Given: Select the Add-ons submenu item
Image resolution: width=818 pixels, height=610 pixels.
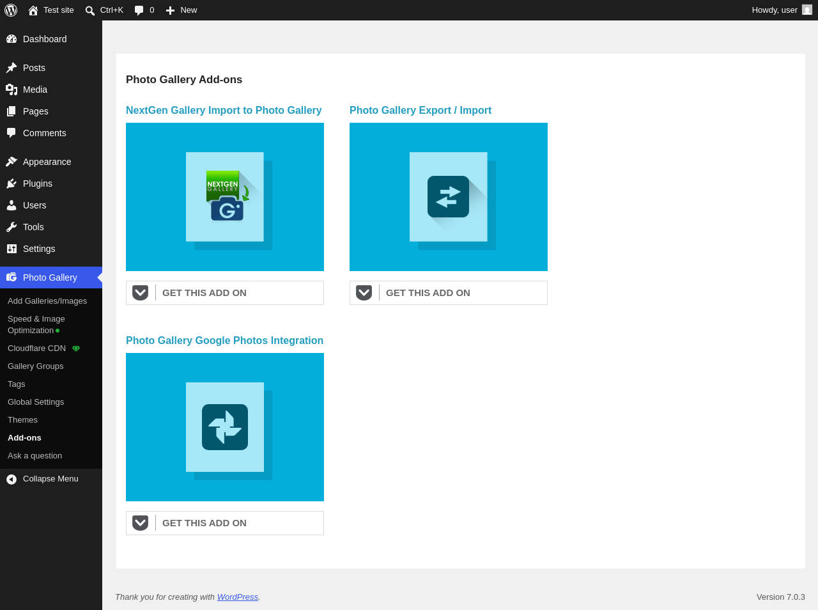Looking at the screenshot, I should click(51, 438).
